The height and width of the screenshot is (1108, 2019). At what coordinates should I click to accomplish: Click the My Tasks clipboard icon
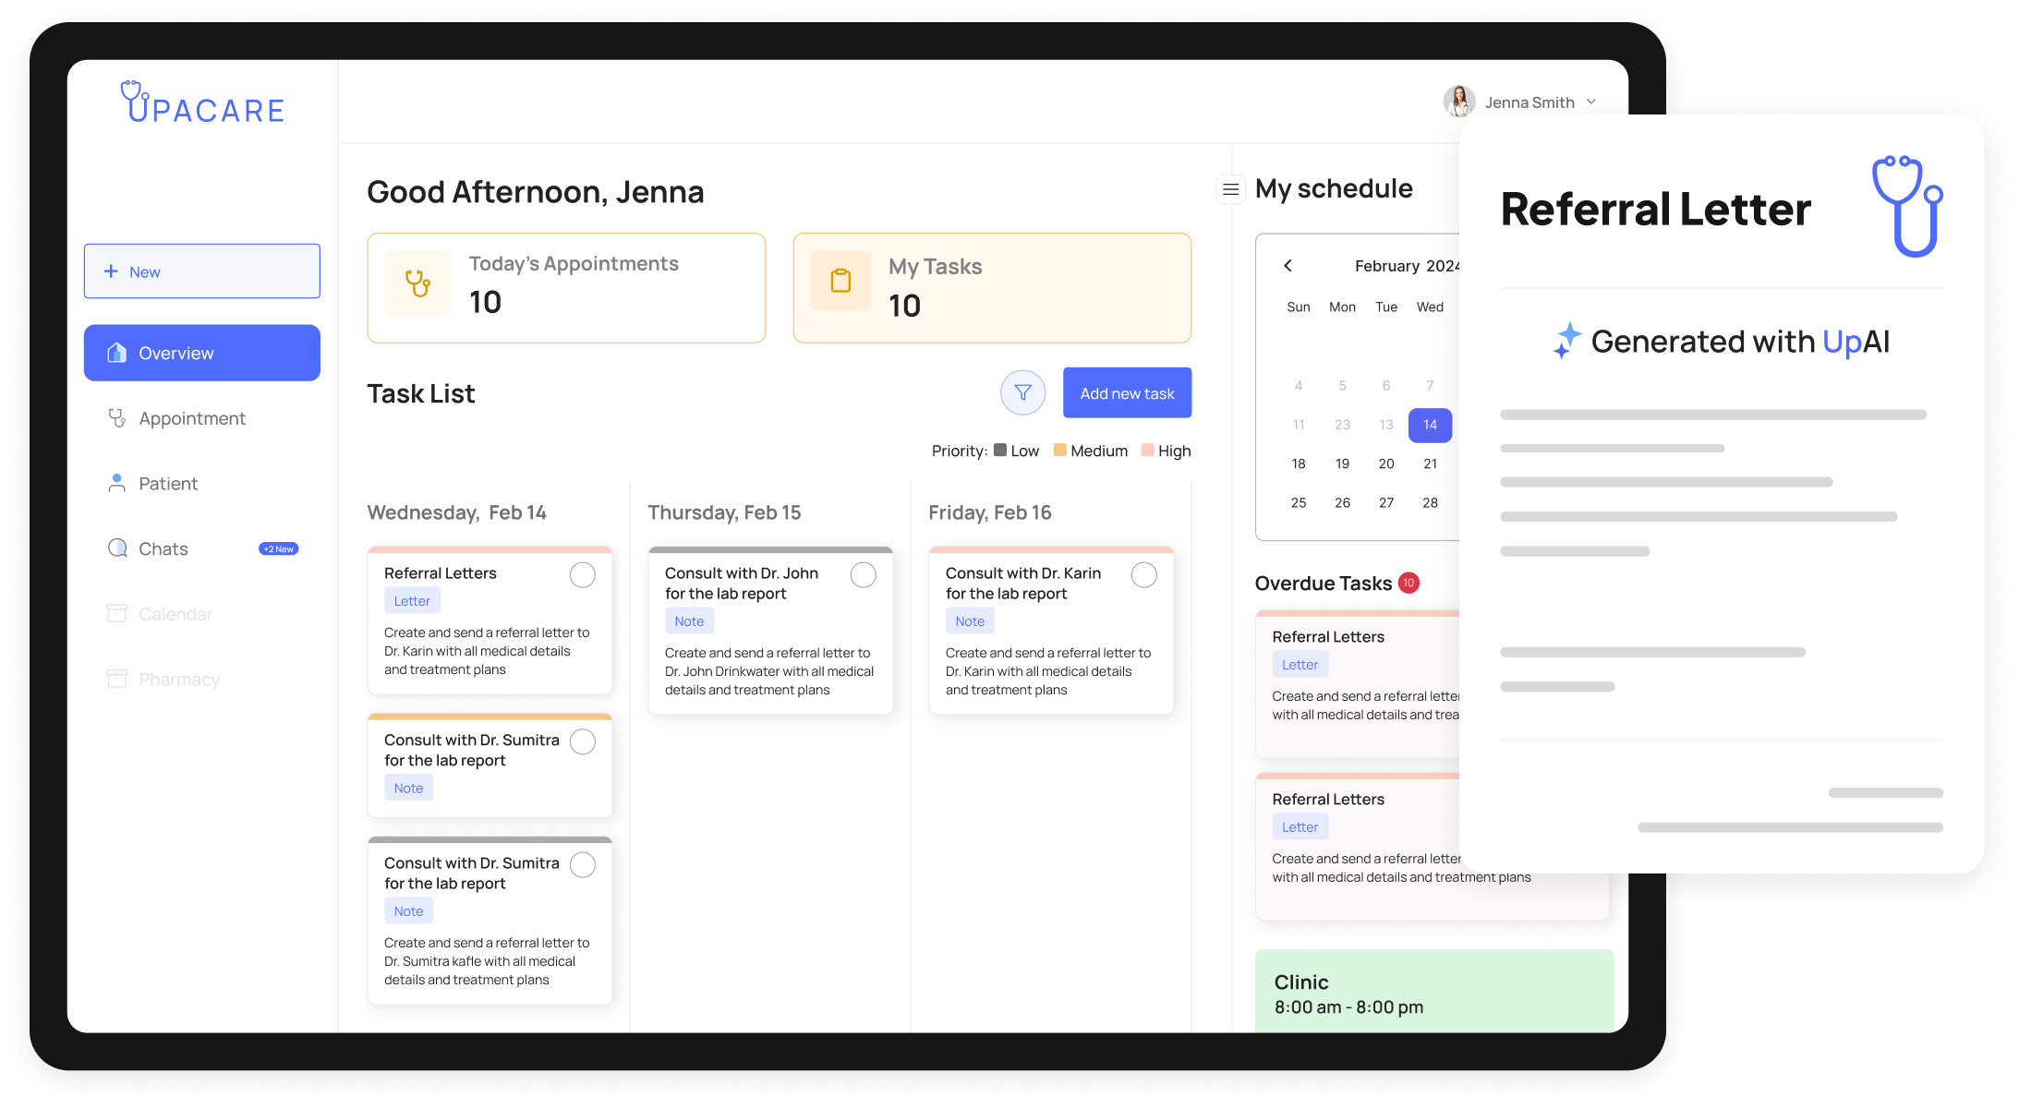[x=840, y=281]
